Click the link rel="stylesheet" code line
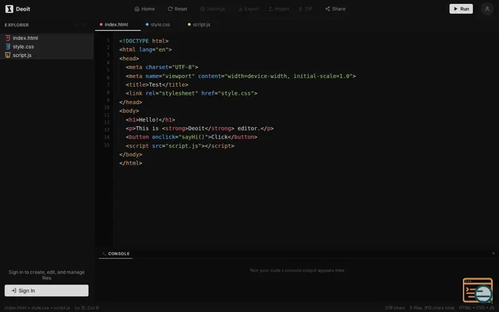 tap(191, 93)
